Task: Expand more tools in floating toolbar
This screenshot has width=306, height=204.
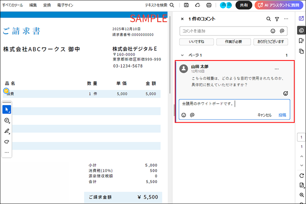Action: click(x=7, y=152)
